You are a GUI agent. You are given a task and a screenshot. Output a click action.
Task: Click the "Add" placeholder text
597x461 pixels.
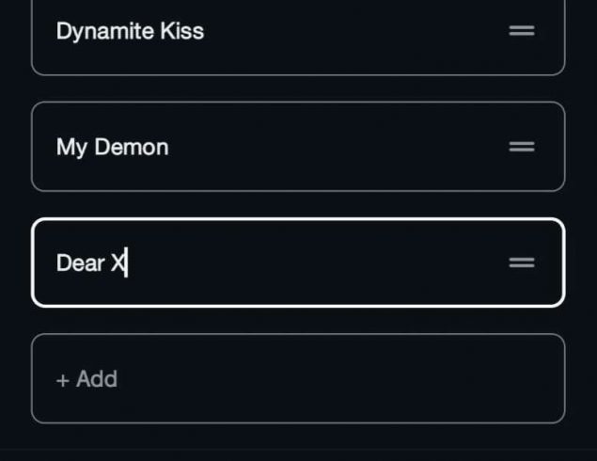click(x=97, y=379)
